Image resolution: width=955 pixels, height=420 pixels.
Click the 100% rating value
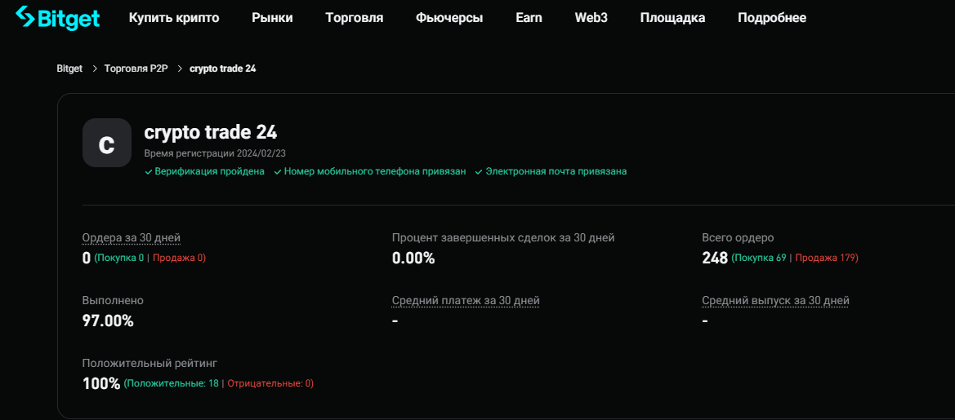(101, 383)
